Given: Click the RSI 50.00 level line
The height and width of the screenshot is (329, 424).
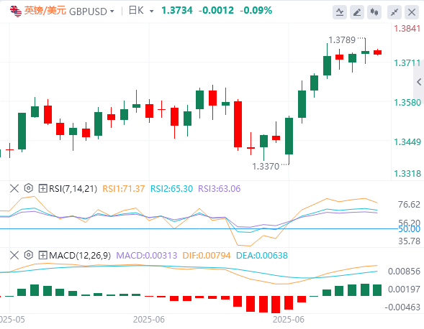Looking at the screenshot, I should pyautogui.click(x=199, y=229).
